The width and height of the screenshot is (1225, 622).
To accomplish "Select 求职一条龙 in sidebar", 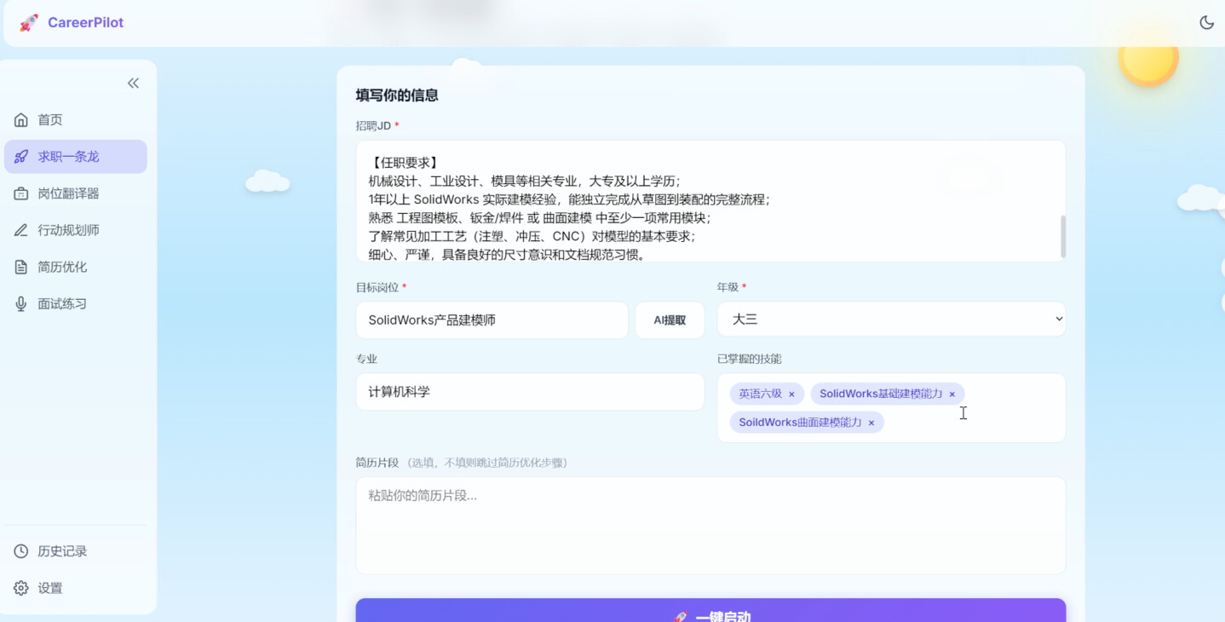I will (76, 157).
